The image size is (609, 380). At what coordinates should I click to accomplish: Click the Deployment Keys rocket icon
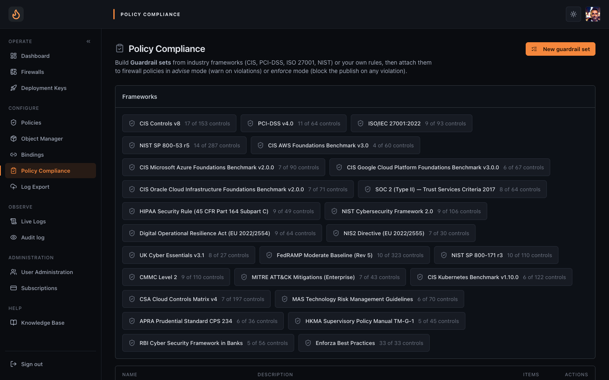click(x=14, y=88)
